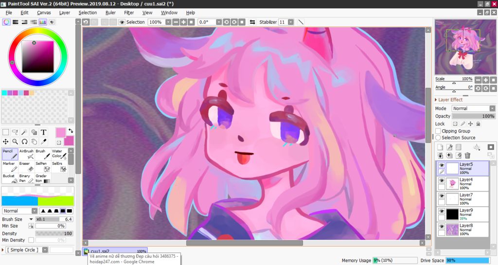Choose the Gradation tool

[x=43, y=178]
